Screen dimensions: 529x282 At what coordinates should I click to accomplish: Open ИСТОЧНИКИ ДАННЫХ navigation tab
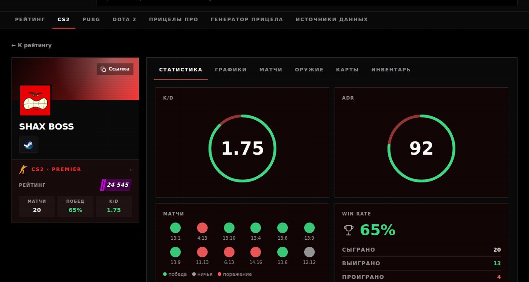coord(332,19)
